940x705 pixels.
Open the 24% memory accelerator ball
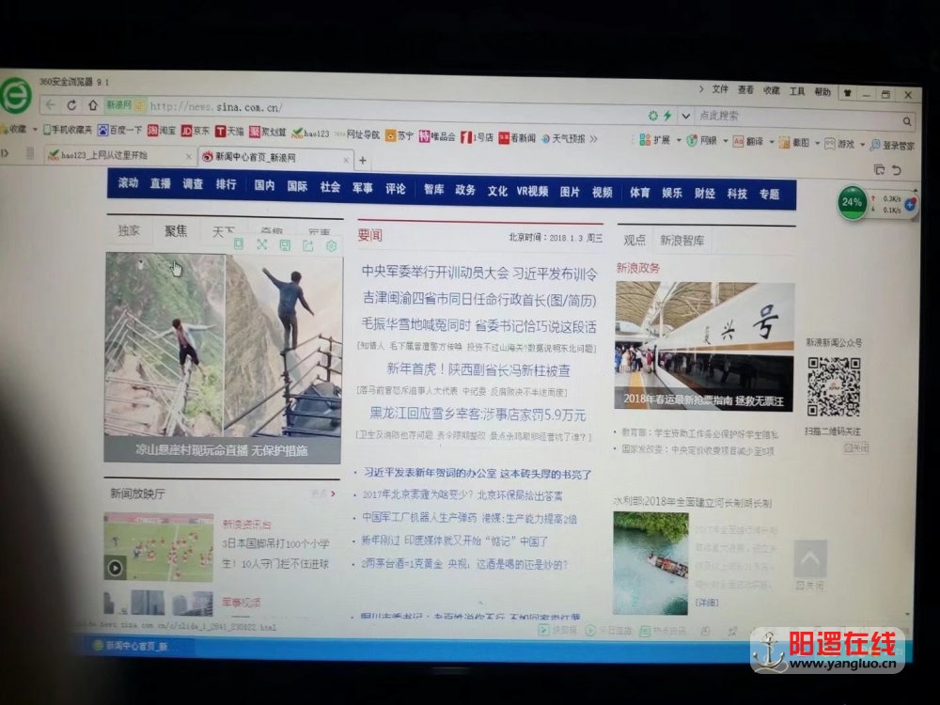click(852, 203)
